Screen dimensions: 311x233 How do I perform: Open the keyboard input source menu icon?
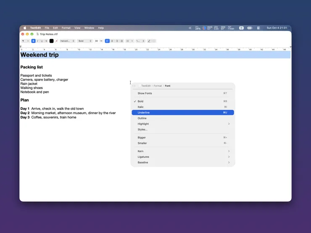pos(241,28)
